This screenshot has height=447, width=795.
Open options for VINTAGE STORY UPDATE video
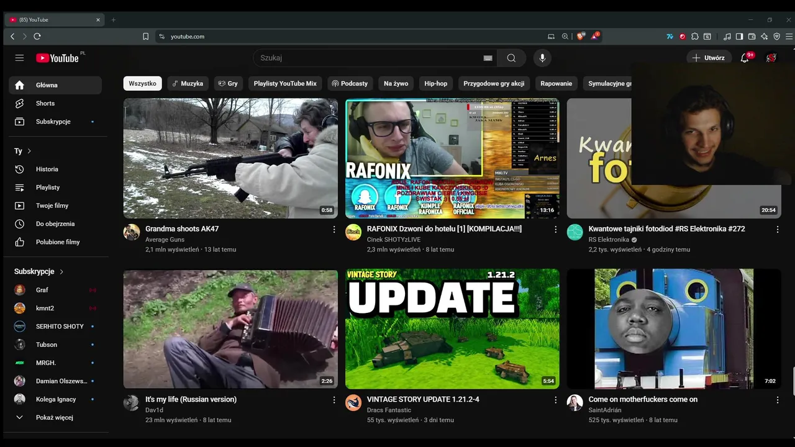point(555,400)
